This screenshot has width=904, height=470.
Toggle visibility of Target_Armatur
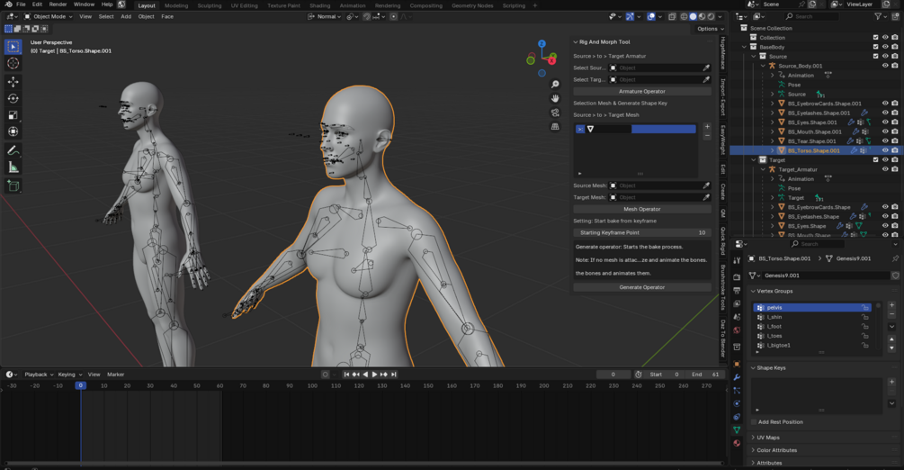885,169
